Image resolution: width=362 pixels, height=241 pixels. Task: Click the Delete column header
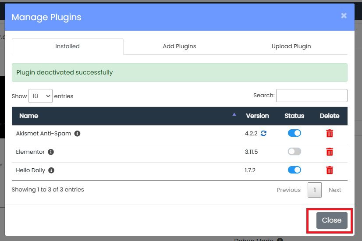330,116
